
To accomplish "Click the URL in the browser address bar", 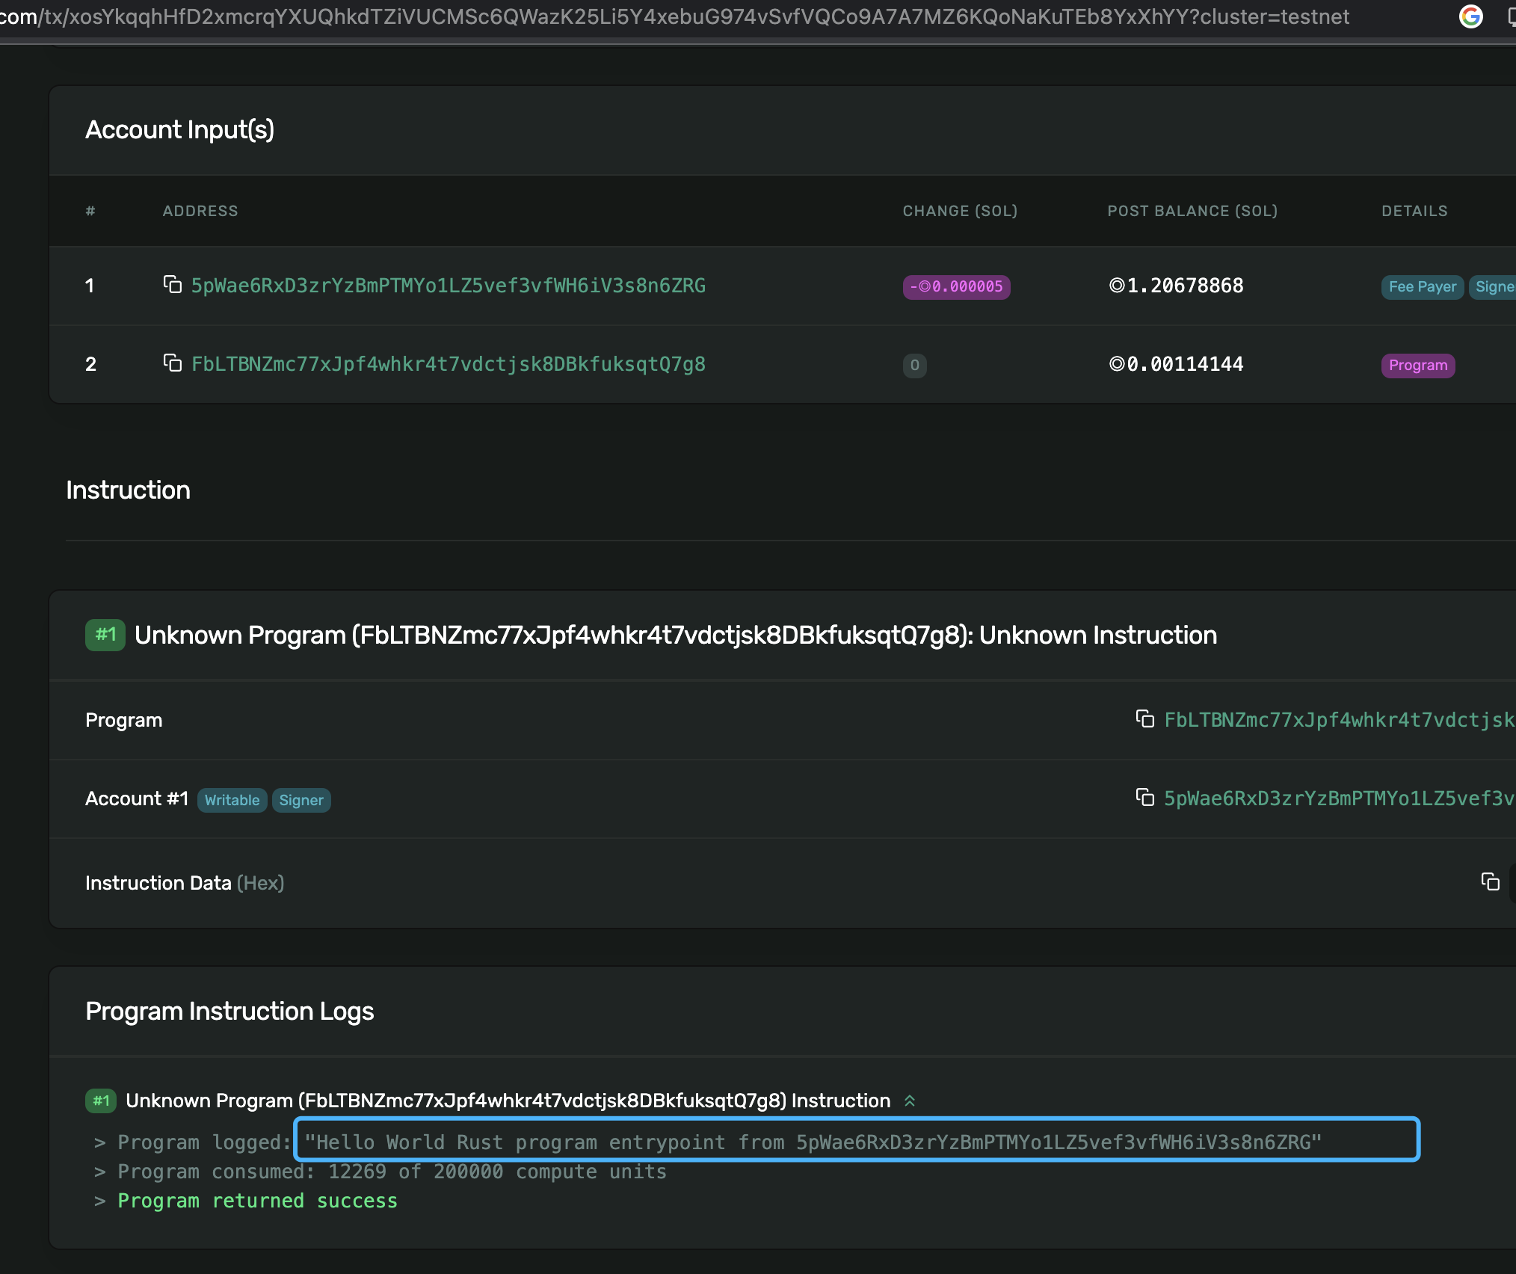I will pos(673,16).
